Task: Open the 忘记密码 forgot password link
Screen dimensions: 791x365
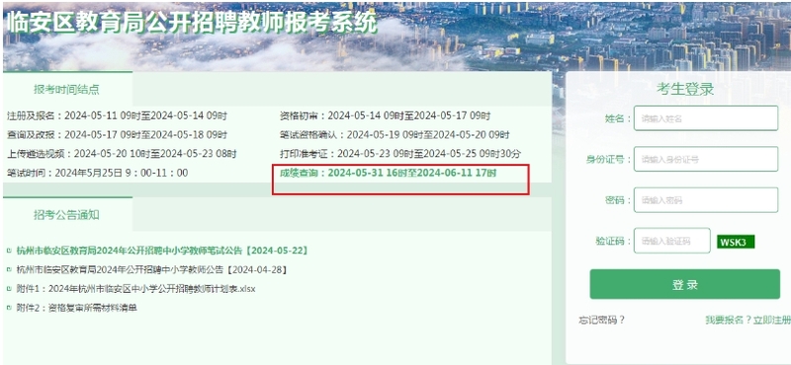Action: 602,321
